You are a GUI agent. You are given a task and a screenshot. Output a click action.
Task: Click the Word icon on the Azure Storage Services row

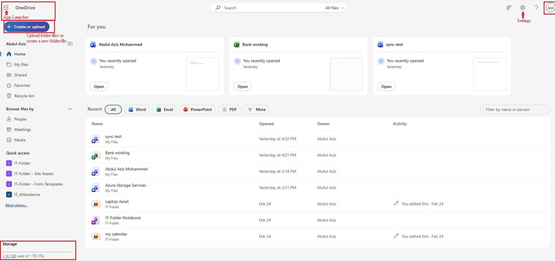click(95, 188)
